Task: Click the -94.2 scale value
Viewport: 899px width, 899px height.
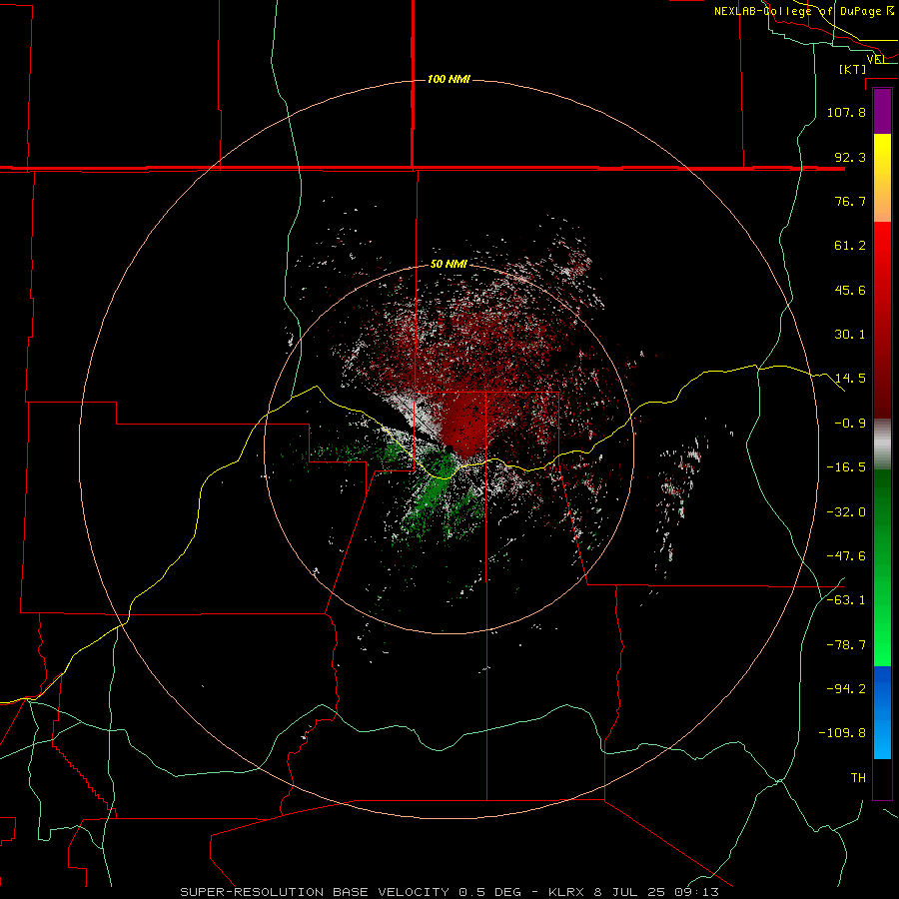Action: tap(846, 689)
